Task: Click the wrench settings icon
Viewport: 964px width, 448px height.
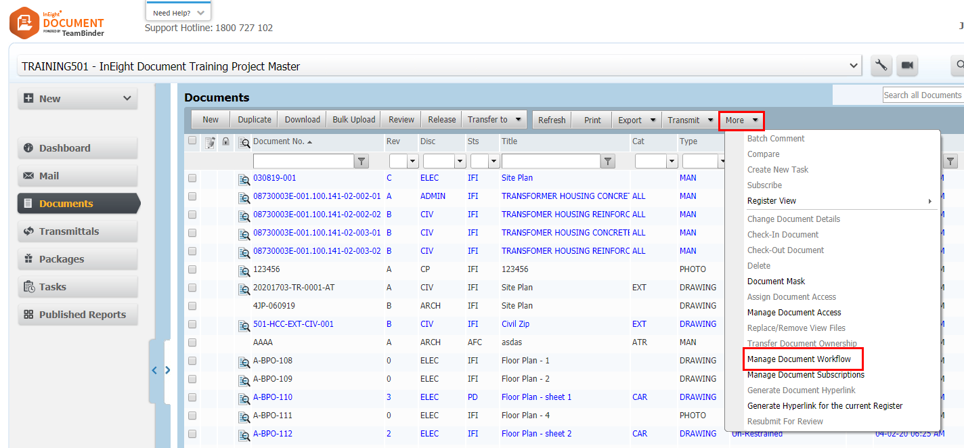Action: [x=881, y=66]
